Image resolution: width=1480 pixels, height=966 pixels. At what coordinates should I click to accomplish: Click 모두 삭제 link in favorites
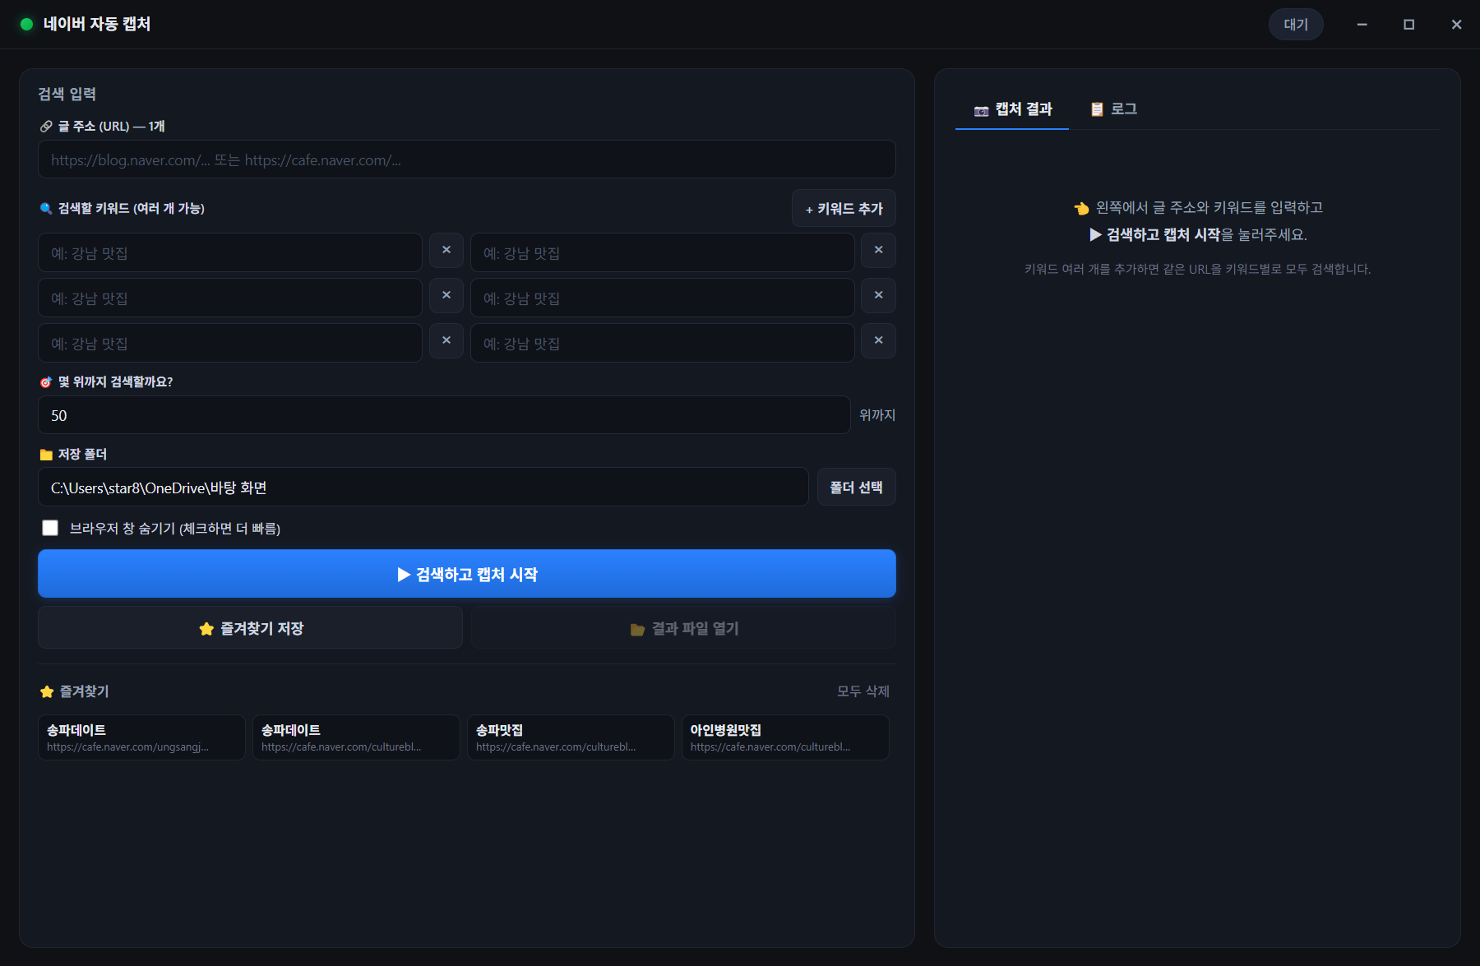point(863,691)
